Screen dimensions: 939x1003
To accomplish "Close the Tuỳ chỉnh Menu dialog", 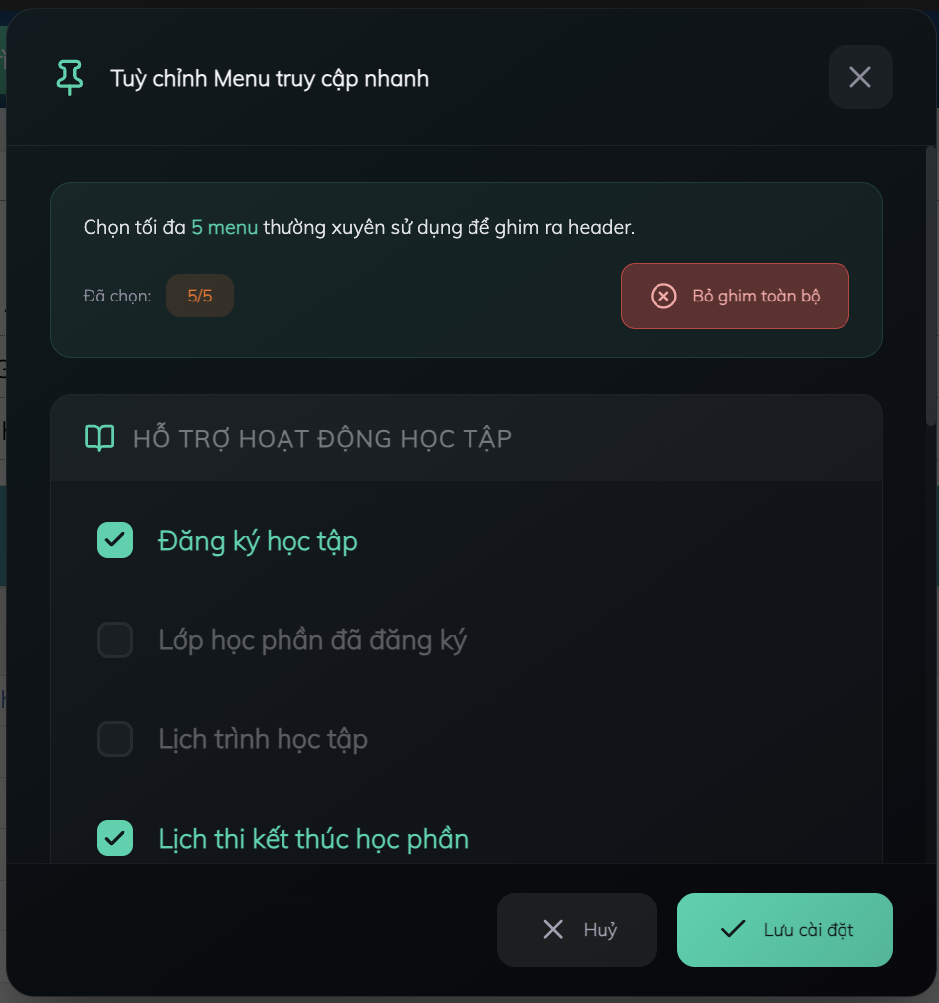I will click(x=860, y=77).
